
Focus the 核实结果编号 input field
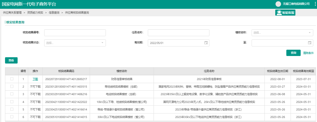[75, 33]
